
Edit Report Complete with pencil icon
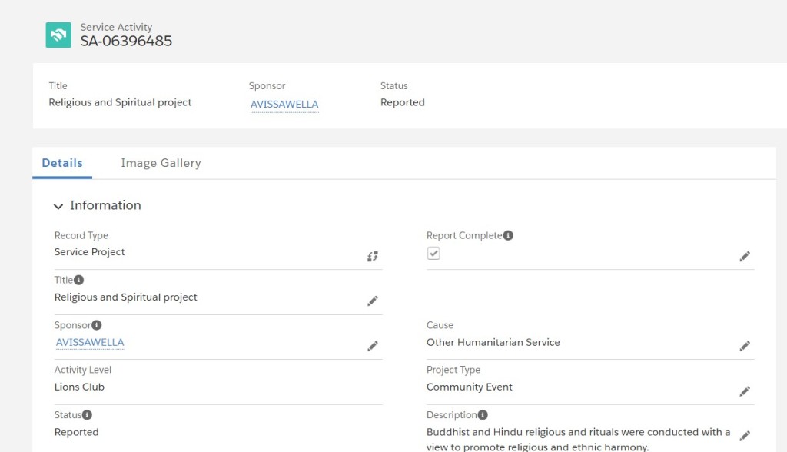[x=745, y=257]
